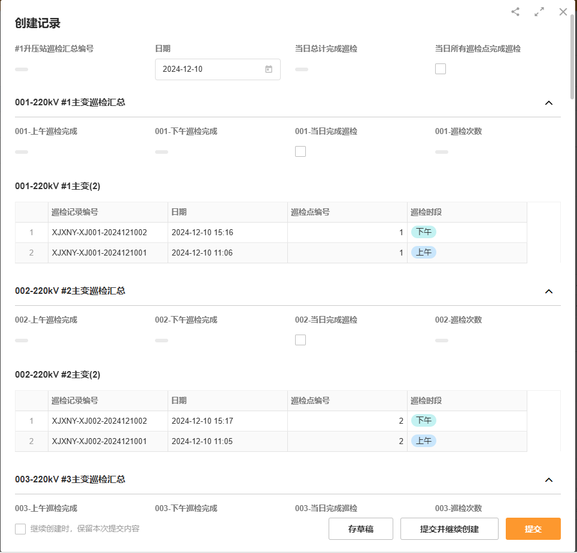
Task: Click 巡检时段 column header in #1主变 table
Action: [426, 212]
